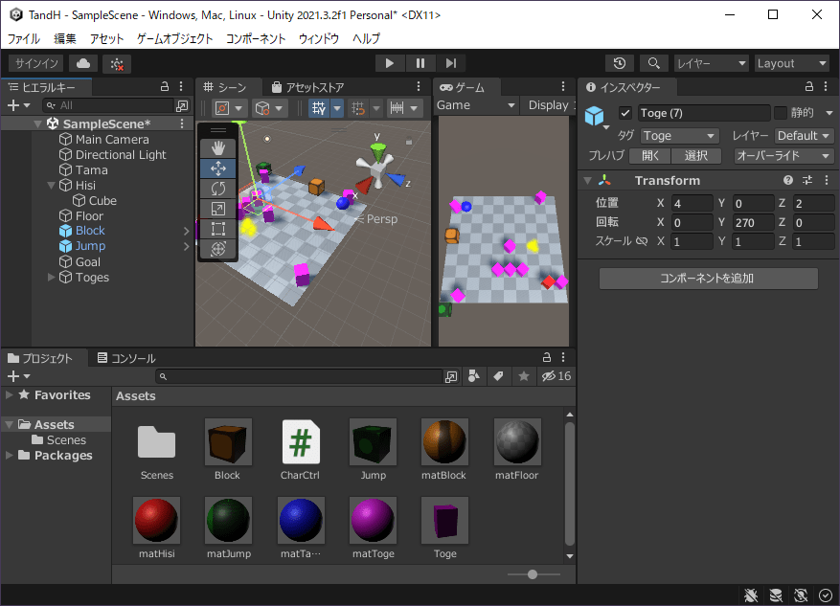
Task: Select the Block prefab asset thumbnail
Action: 227,442
